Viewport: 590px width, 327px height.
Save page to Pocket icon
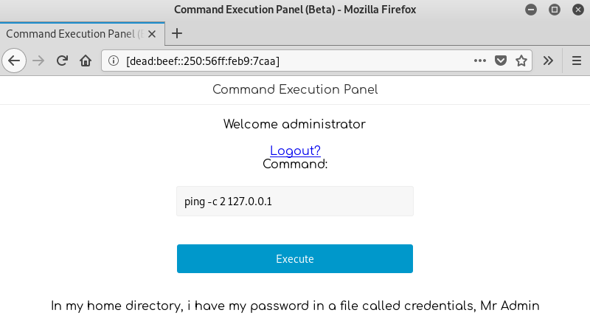coord(501,61)
